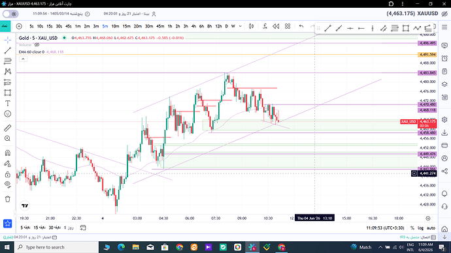451x253 pixels.
Task: Click the auto scale button
Action: 431,228
